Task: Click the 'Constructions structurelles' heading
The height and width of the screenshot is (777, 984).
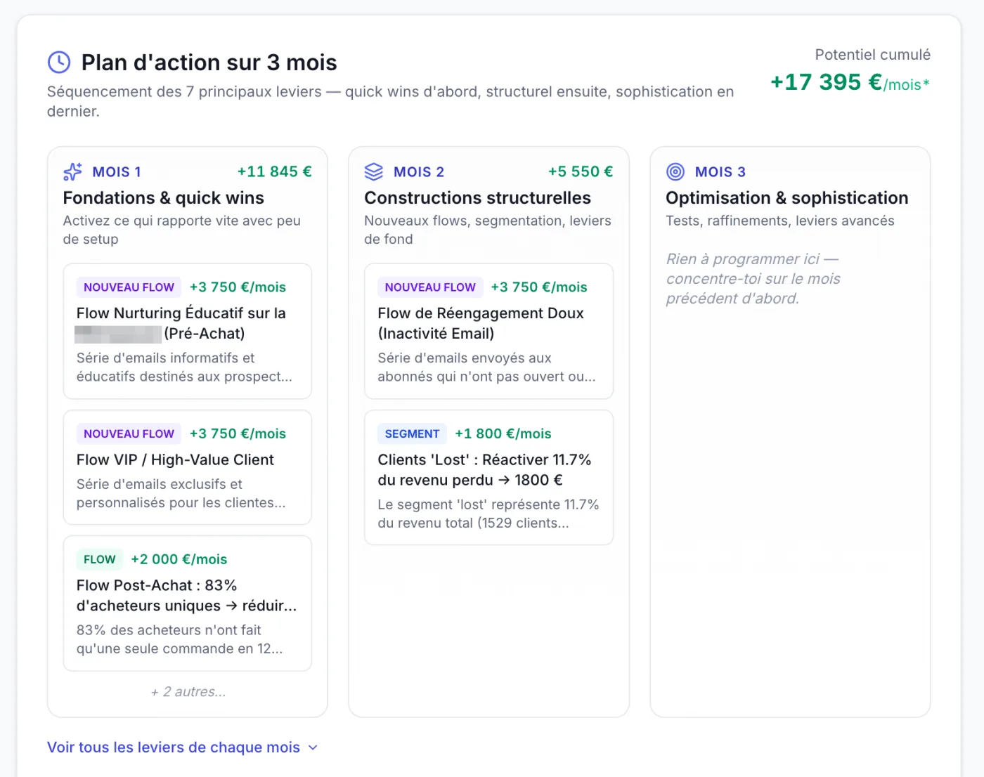Action: point(478,198)
